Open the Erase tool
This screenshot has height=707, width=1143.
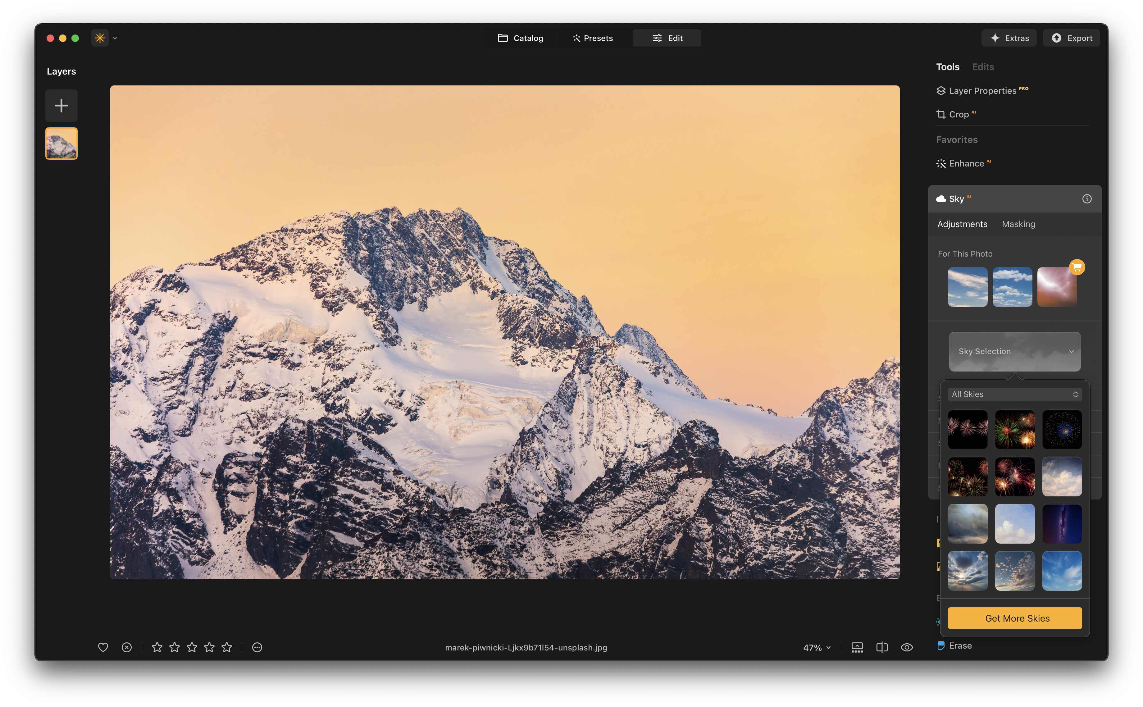[x=960, y=646]
